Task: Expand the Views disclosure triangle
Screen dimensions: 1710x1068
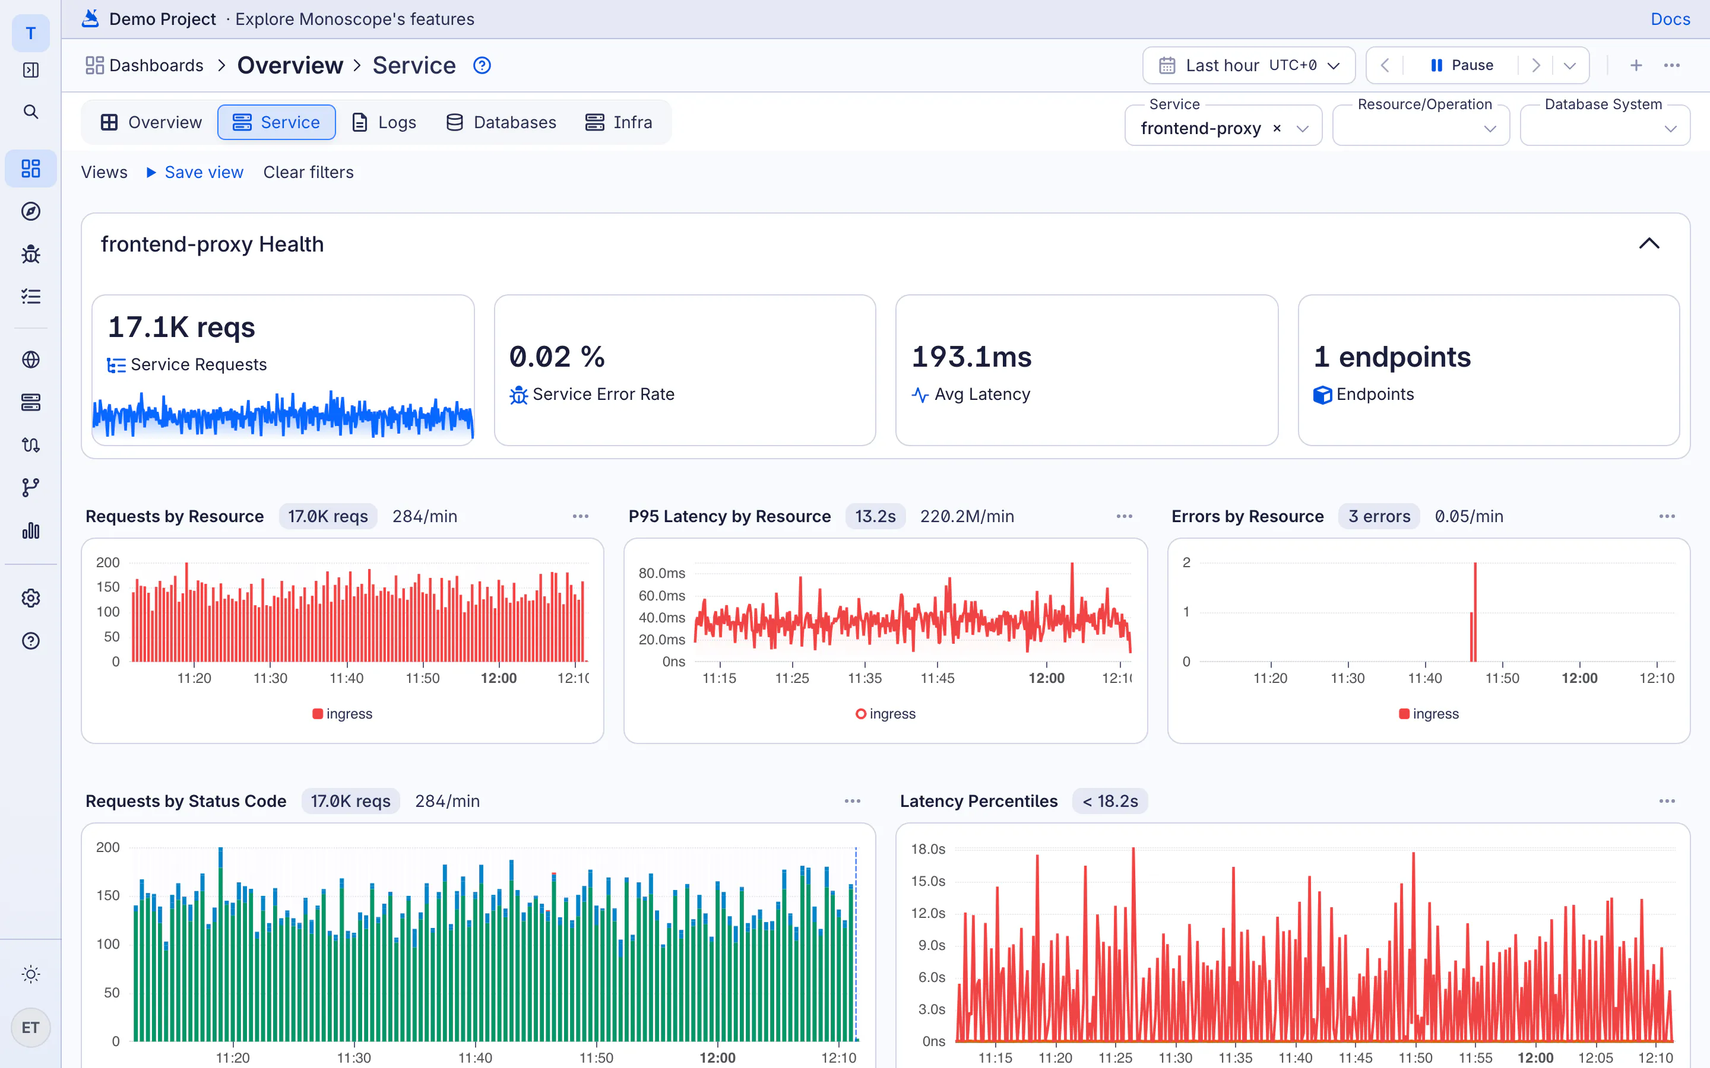Action: pyautogui.click(x=150, y=172)
